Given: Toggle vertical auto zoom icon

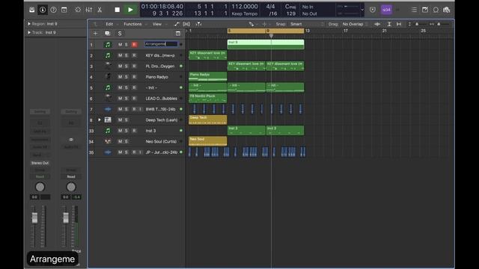Looking at the screenshot, I should 389,24.
